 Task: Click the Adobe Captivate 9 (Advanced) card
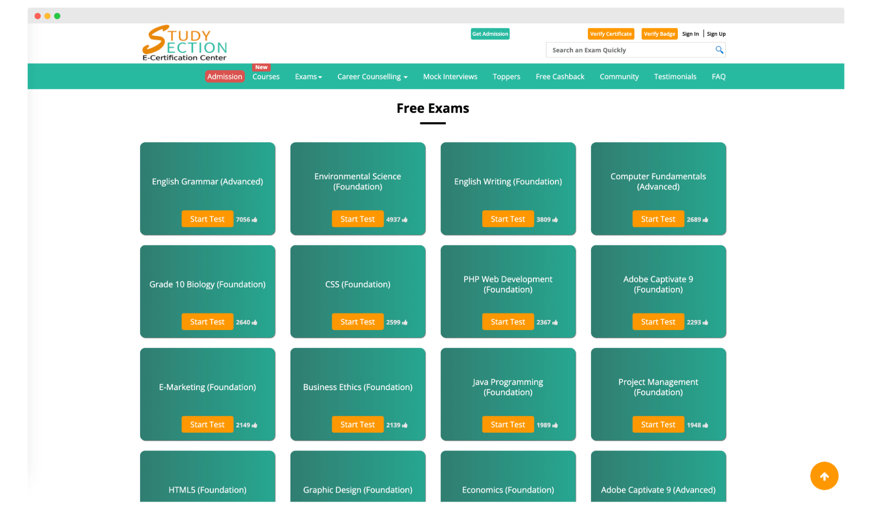[658, 477]
